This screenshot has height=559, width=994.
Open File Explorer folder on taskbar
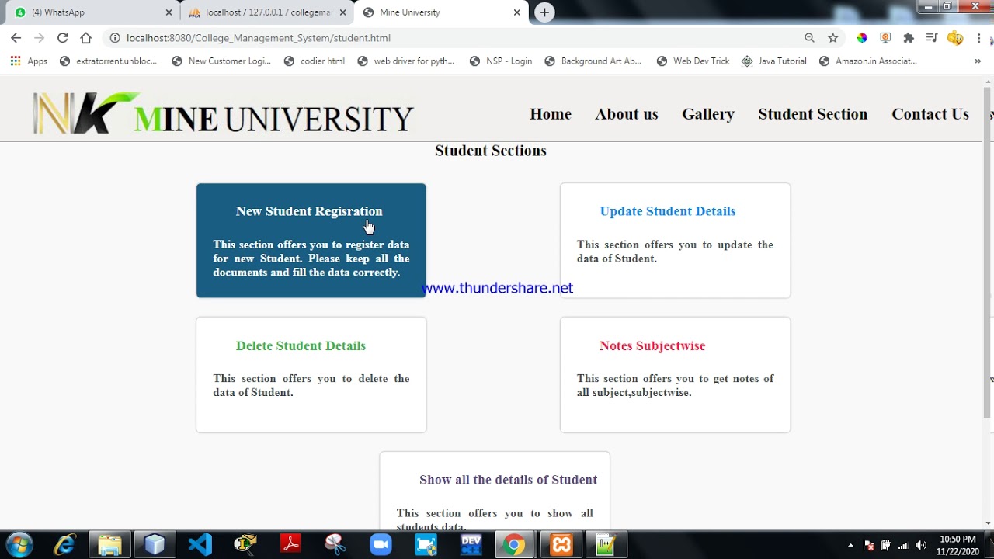[109, 544]
